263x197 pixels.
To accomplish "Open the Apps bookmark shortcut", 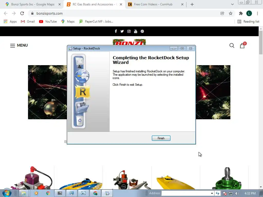I will pos(10,22).
